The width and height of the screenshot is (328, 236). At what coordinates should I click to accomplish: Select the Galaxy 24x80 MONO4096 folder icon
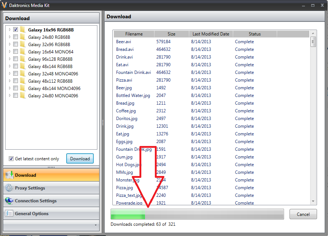pos(23,95)
